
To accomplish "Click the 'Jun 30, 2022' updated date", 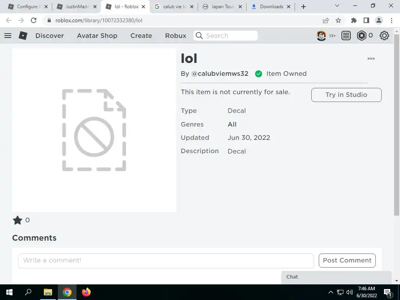I will pyautogui.click(x=249, y=137).
